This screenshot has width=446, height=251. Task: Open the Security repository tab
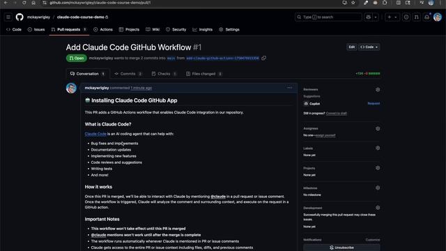[x=176, y=29]
